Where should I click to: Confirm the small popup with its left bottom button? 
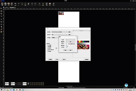(x=65, y=50)
